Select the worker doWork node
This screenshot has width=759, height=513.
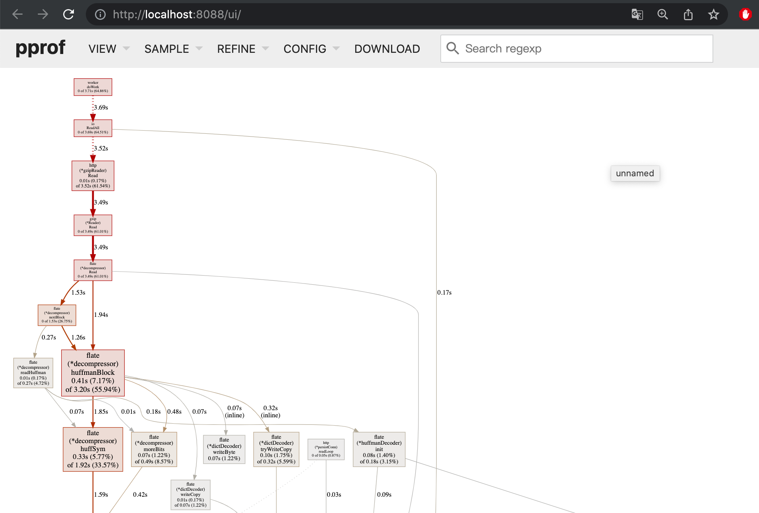click(x=93, y=87)
